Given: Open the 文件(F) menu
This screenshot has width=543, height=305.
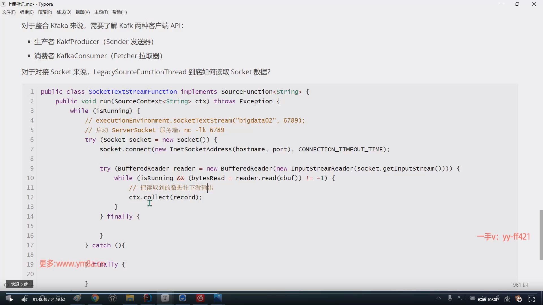Looking at the screenshot, I should pyautogui.click(x=9, y=12).
